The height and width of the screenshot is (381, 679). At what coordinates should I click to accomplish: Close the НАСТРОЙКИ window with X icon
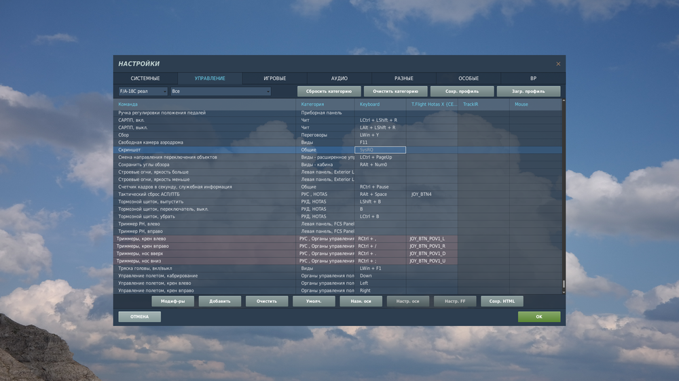[x=557, y=64]
